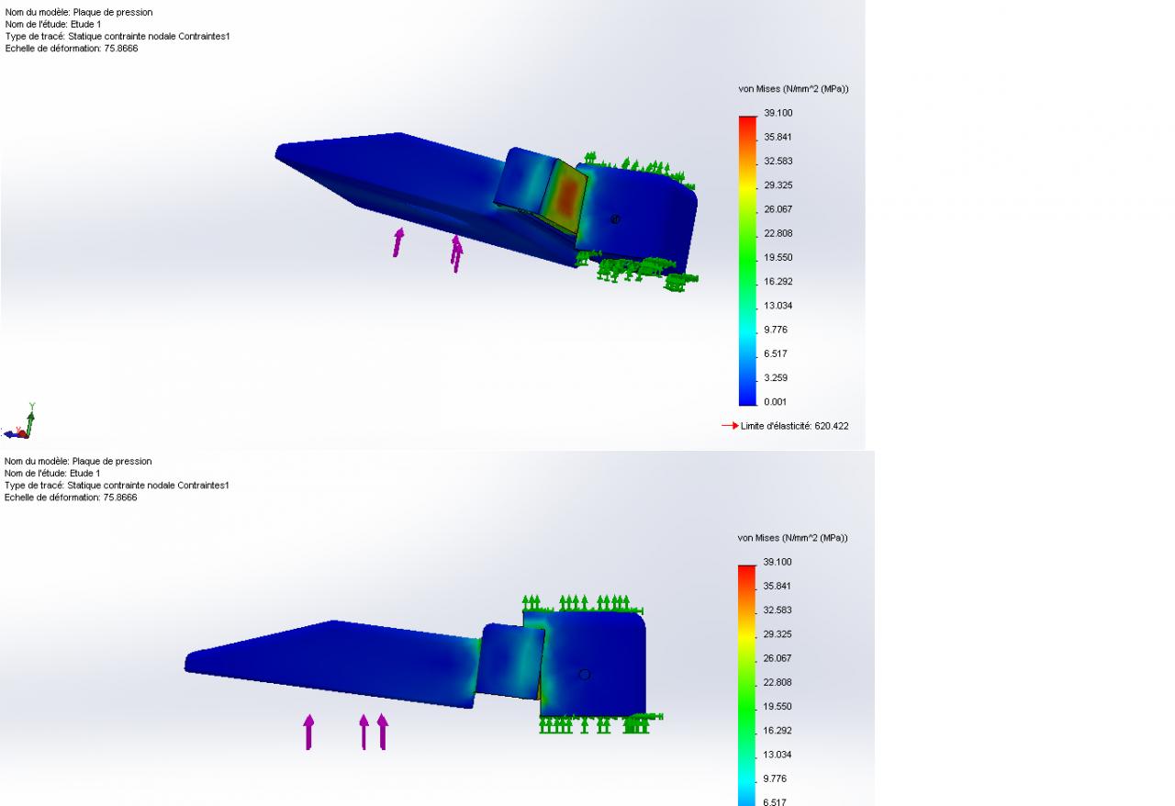This screenshot has width=1175, height=806.
Task: Click the 29.325 value in upper legend
Action: coord(778,185)
